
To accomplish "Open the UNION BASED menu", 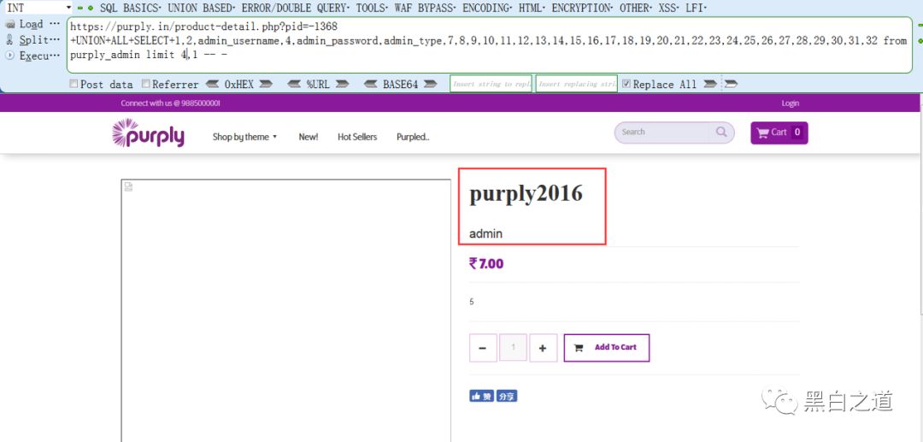I will (x=202, y=9).
